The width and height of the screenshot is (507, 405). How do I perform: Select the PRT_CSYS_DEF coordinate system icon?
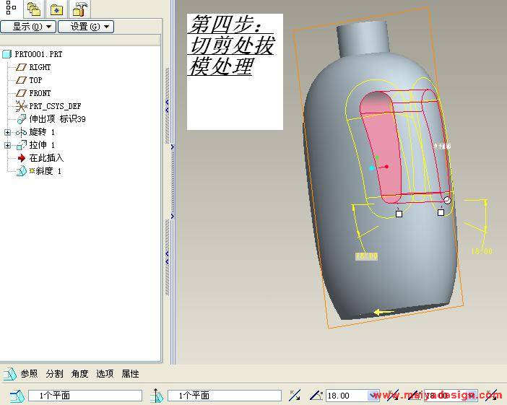(x=21, y=106)
